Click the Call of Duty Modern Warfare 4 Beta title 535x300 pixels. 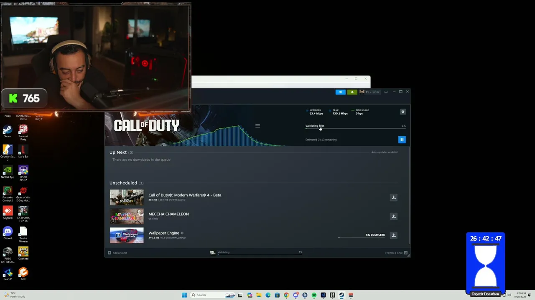click(185, 195)
